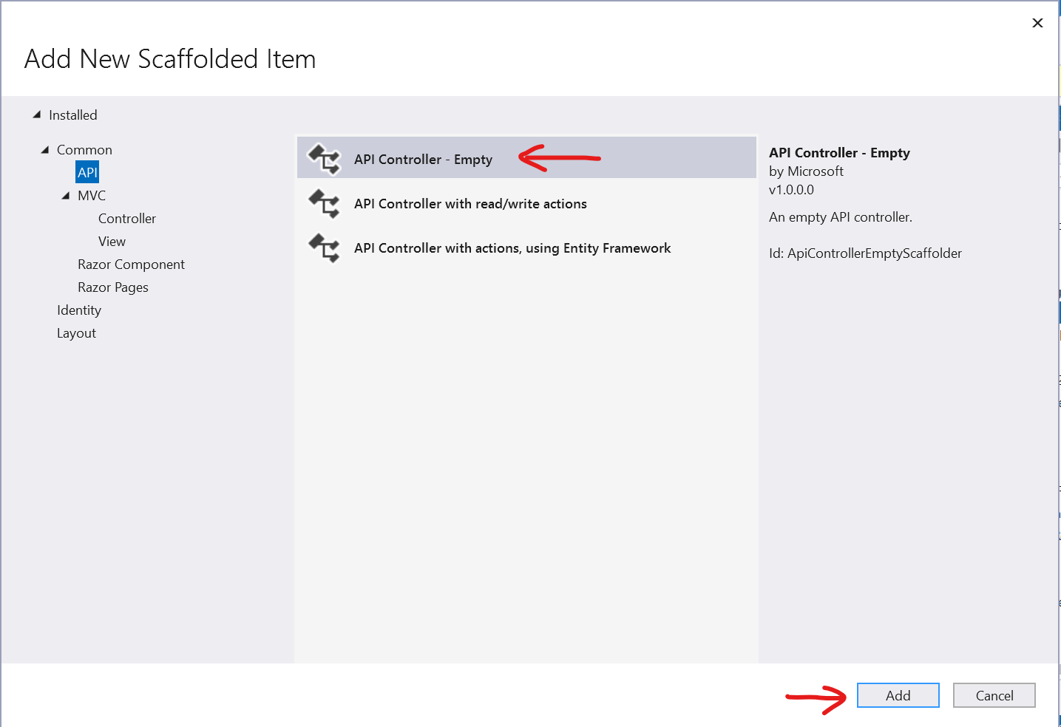The height and width of the screenshot is (727, 1061).
Task: Click the API Controller - Empty scaffold icon
Action: click(325, 157)
